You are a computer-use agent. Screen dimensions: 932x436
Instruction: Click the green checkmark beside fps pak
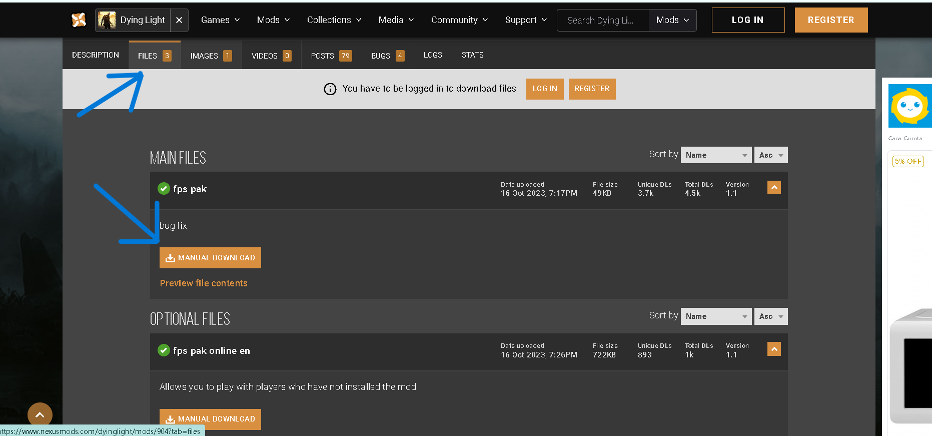click(x=164, y=189)
